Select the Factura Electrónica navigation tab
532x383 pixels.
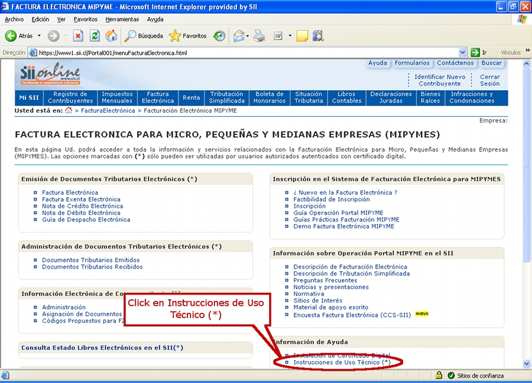(x=158, y=97)
